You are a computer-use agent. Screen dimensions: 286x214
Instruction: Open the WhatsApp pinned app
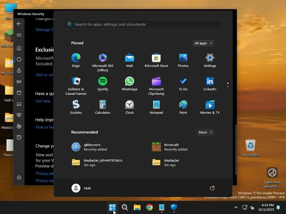130,84
